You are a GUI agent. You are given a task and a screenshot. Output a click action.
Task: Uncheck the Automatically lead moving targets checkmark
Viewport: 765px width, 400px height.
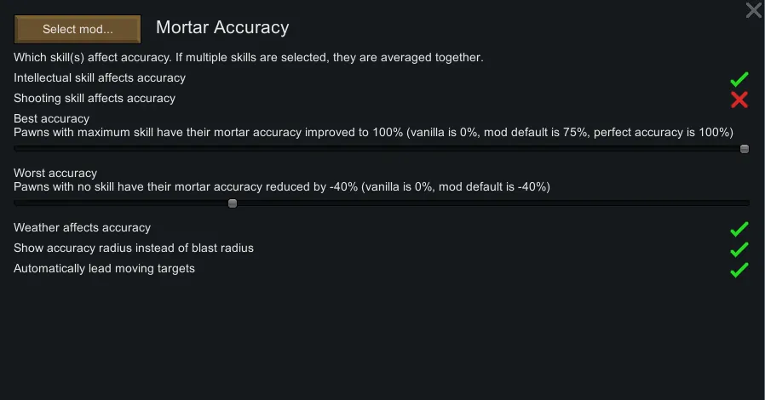[739, 270]
